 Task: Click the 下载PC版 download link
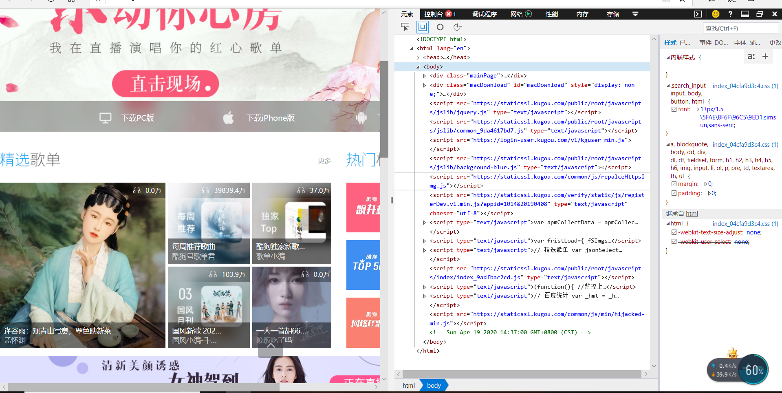point(138,118)
